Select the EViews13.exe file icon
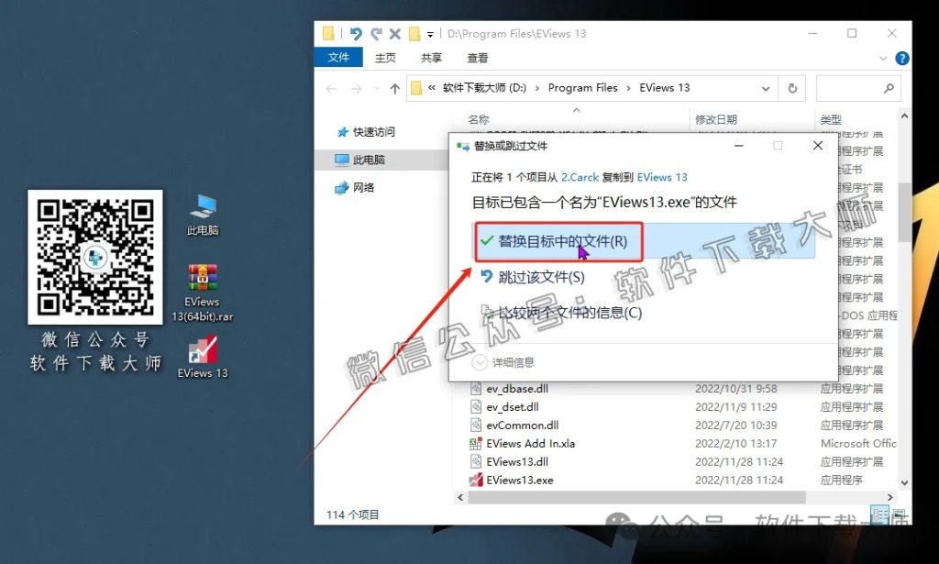This screenshot has width=939, height=564. coord(478,479)
